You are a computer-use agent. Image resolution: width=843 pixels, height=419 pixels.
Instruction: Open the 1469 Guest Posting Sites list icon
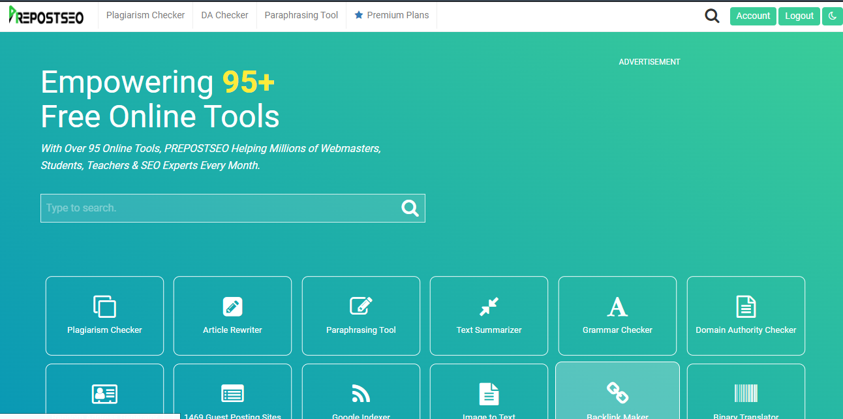(x=232, y=394)
